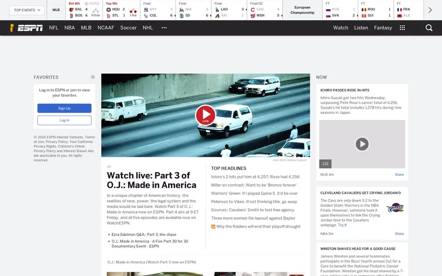The height and width of the screenshot is (276, 442).
Task: Click the MLB scoreboard label
Action: point(56,10)
